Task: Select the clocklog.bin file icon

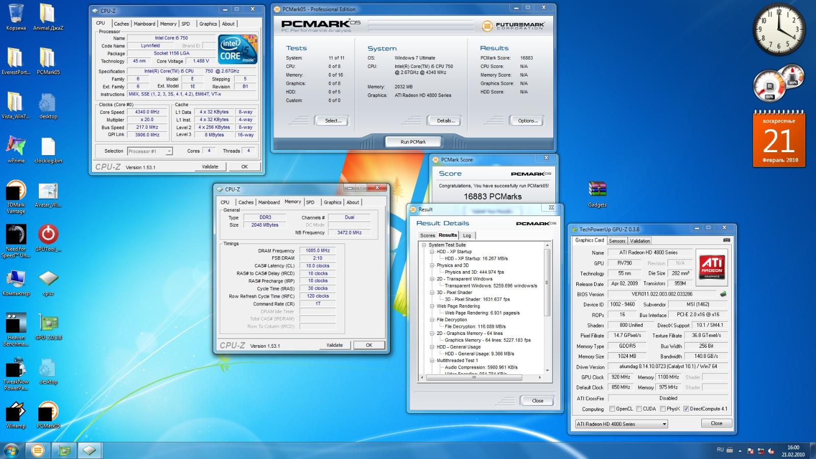Action: point(48,151)
